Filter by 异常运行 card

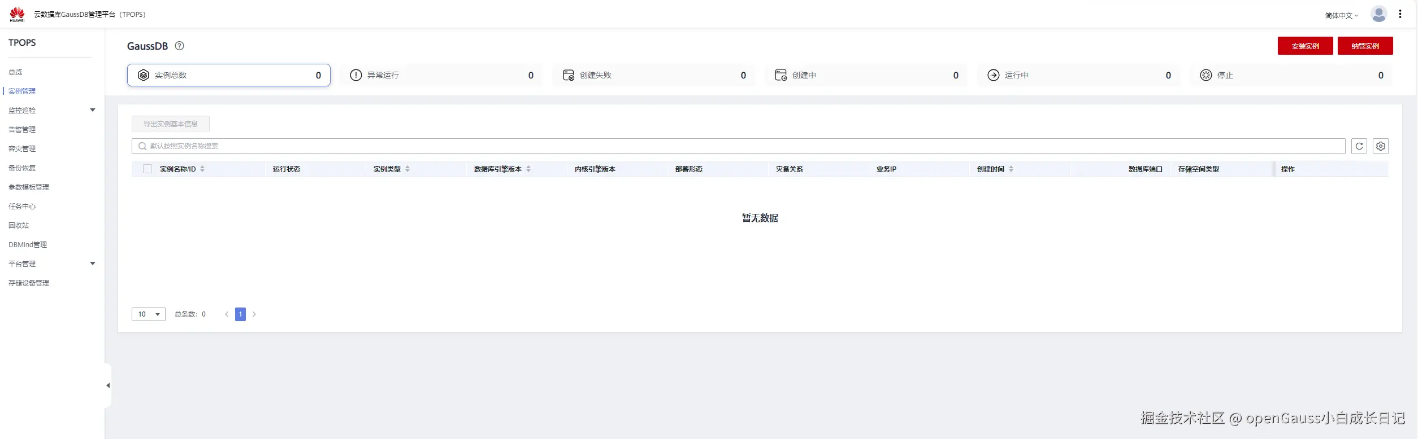(x=441, y=75)
